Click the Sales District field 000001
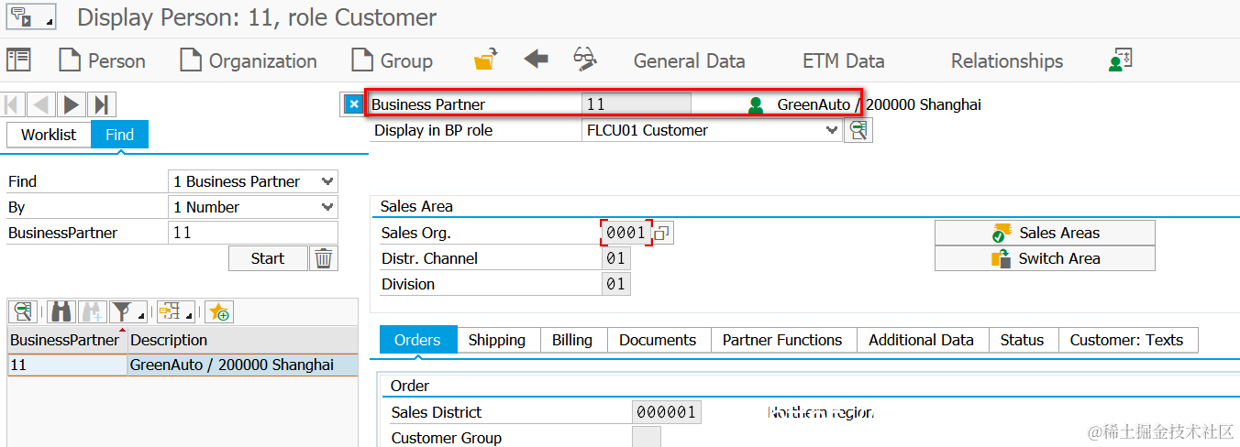This screenshot has width=1240, height=447. click(667, 412)
